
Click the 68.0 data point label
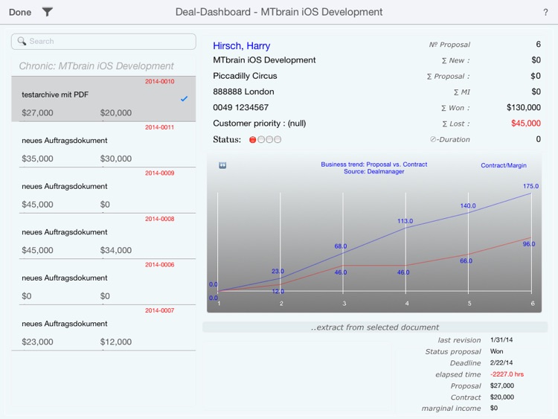coord(341,246)
